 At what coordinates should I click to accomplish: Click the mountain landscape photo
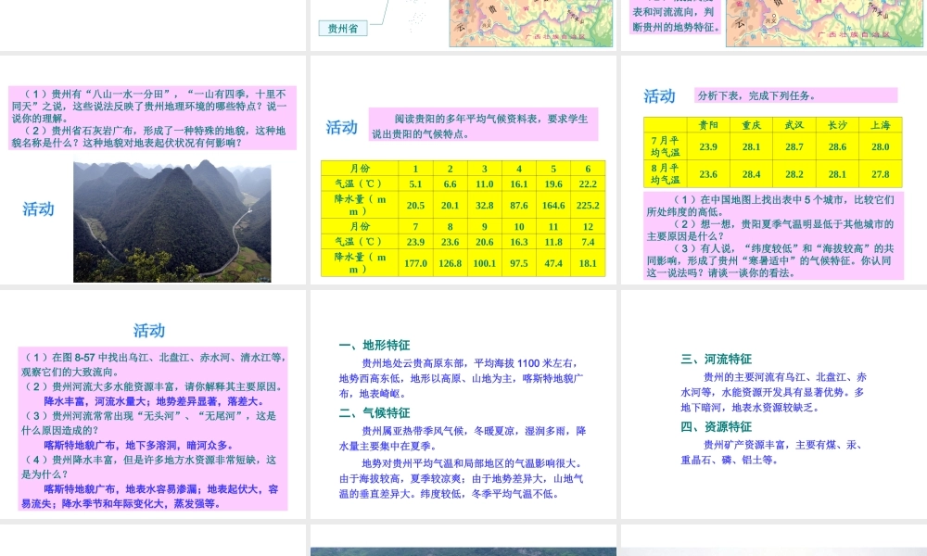tap(172, 221)
